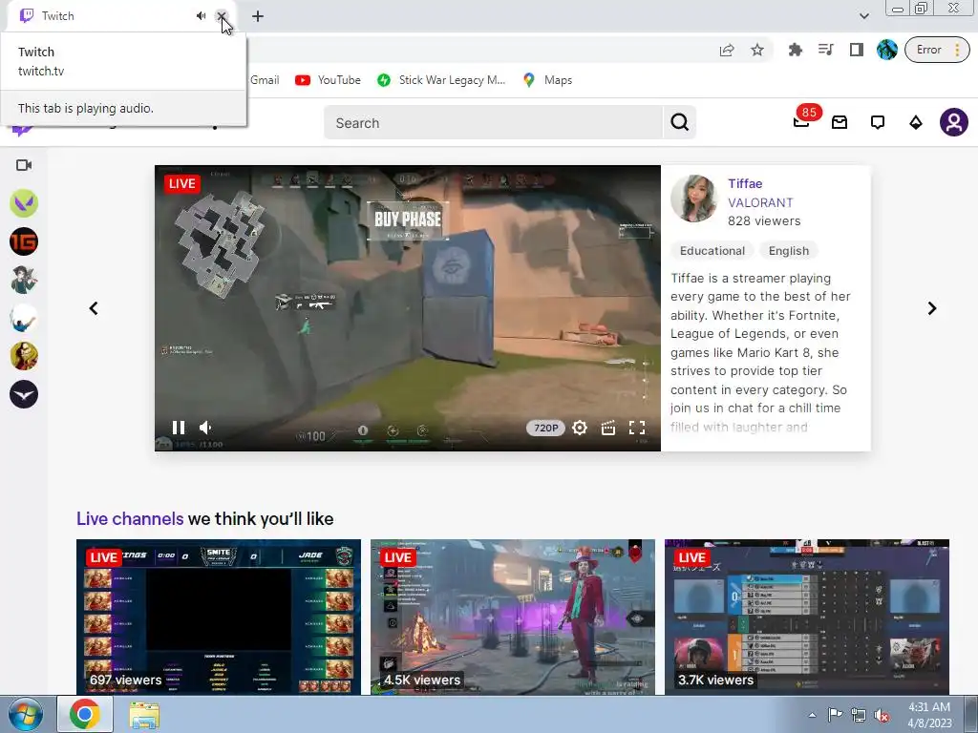Image resolution: width=978 pixels, height=733 pixels.
Task: Open the muted volume tray icon
Action: 882,715
